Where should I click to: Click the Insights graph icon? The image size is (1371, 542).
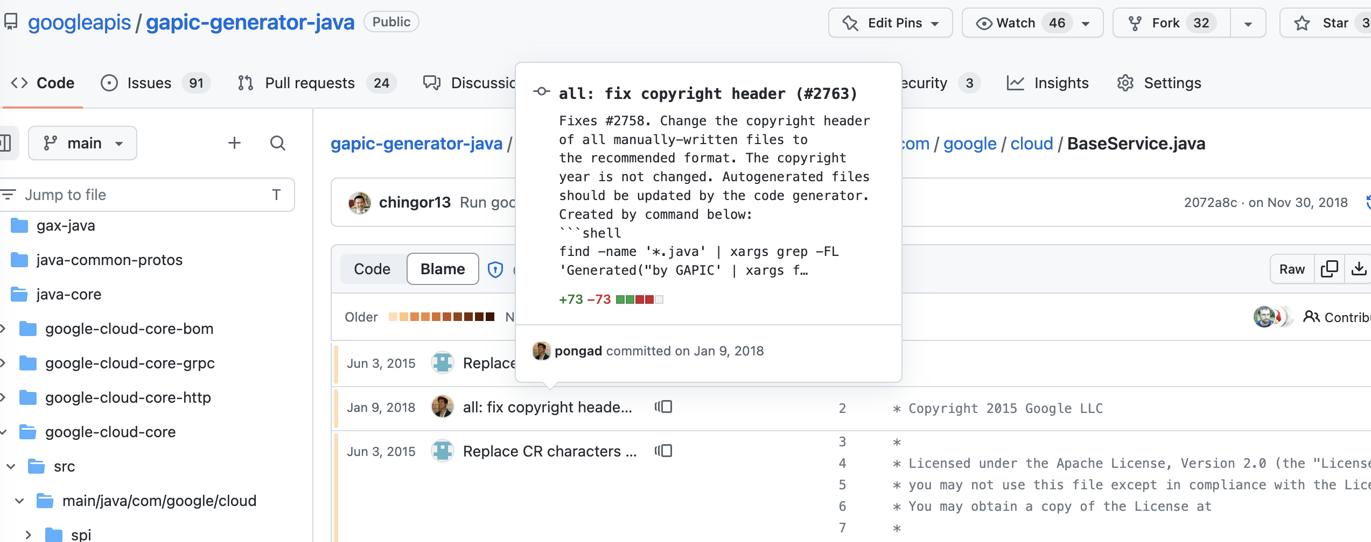click(x=1015, y=83)
